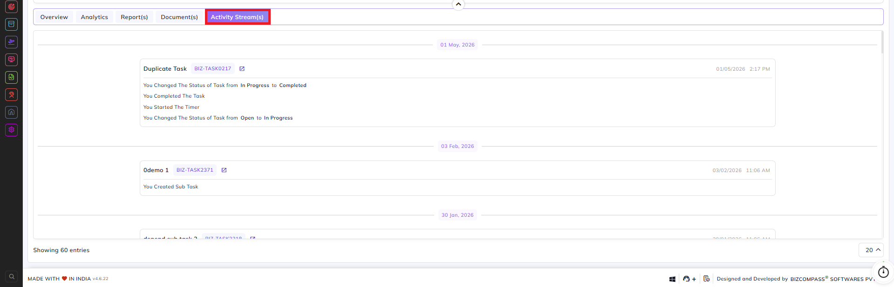
Task: Click the BIZ-TASK2371 task ID badge
Action: click(x=195, y=170)
